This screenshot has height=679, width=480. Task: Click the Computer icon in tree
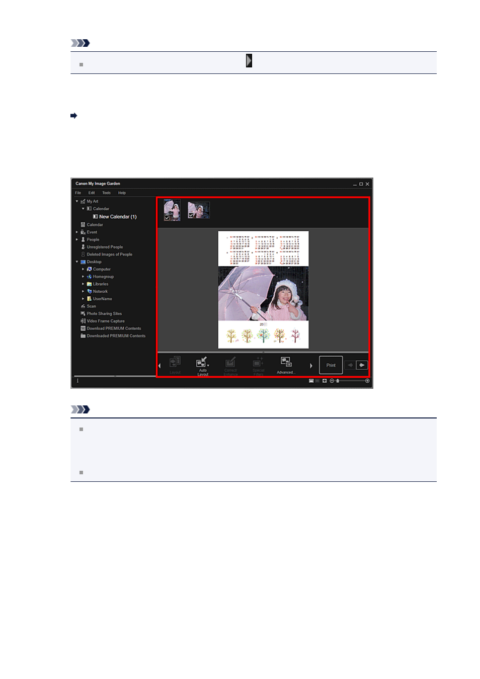click(89, 269)
